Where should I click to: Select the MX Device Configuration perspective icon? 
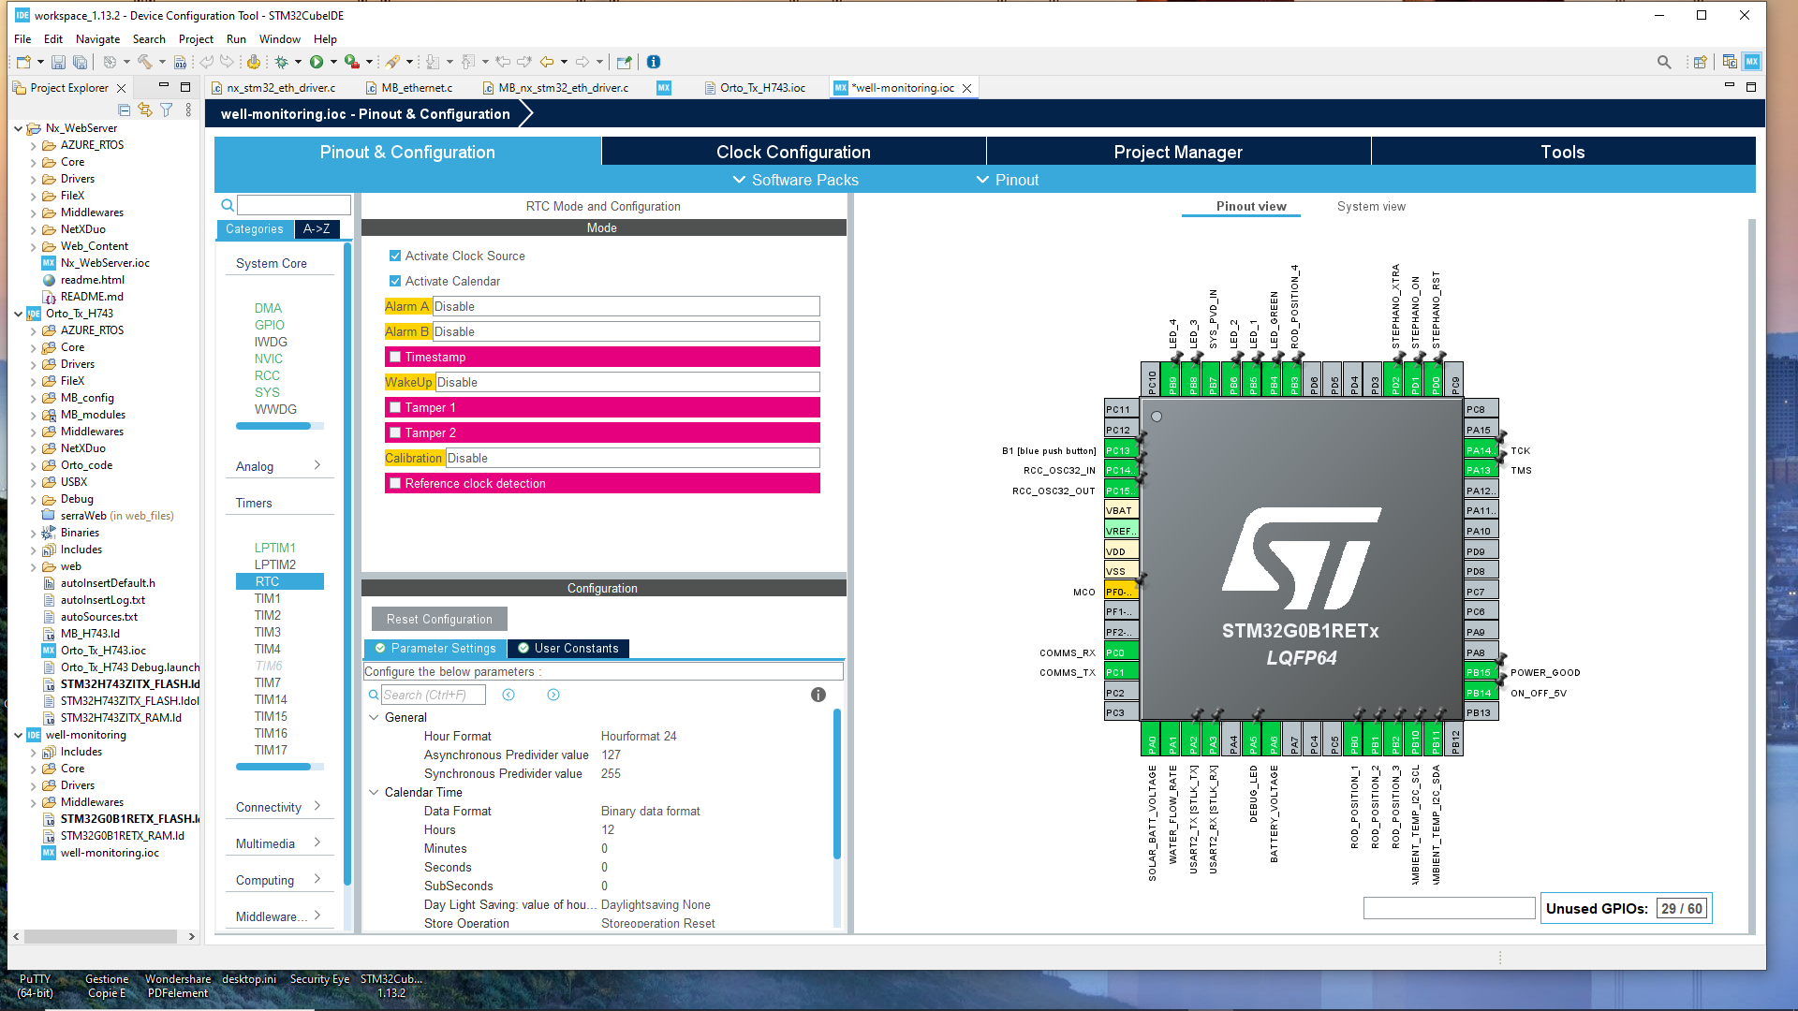1752,61
